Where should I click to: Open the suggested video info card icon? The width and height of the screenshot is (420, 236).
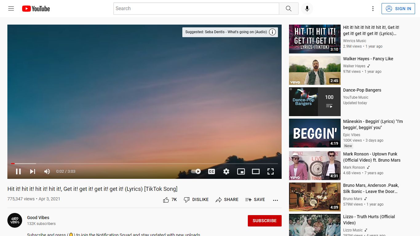point(272,32)
